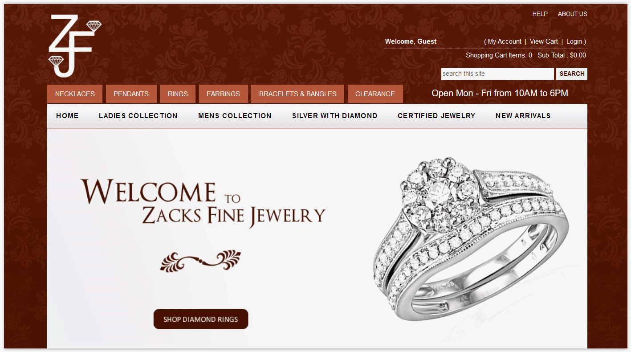This screenshot has width=631, height=352.
Task: Open the My Account link
Action: click(x=505, y=41)
